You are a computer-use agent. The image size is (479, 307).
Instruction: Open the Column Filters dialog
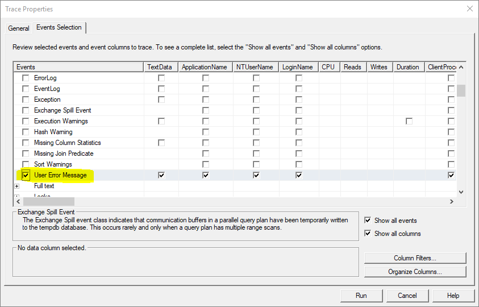pos(415,258)
